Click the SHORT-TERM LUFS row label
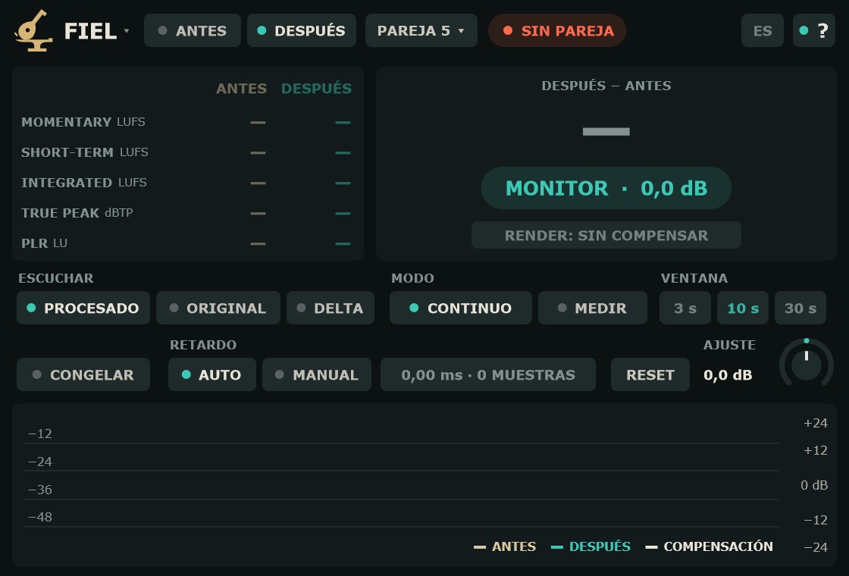Image resolution: width=849 pixels, height=576 pixels. pyautogui.click(x=84, y=152)
